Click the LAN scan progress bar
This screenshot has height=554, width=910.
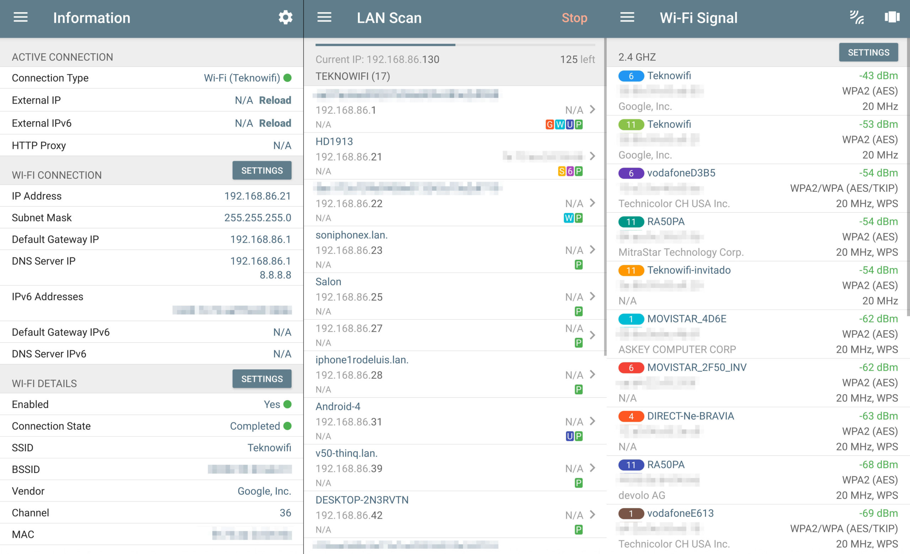455,45
